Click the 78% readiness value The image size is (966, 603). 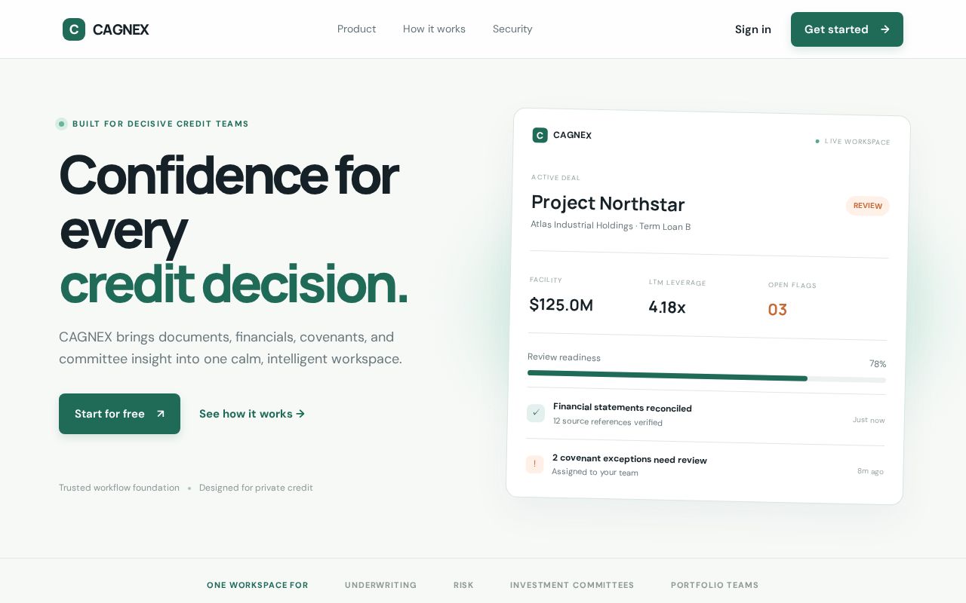point(878,363)
